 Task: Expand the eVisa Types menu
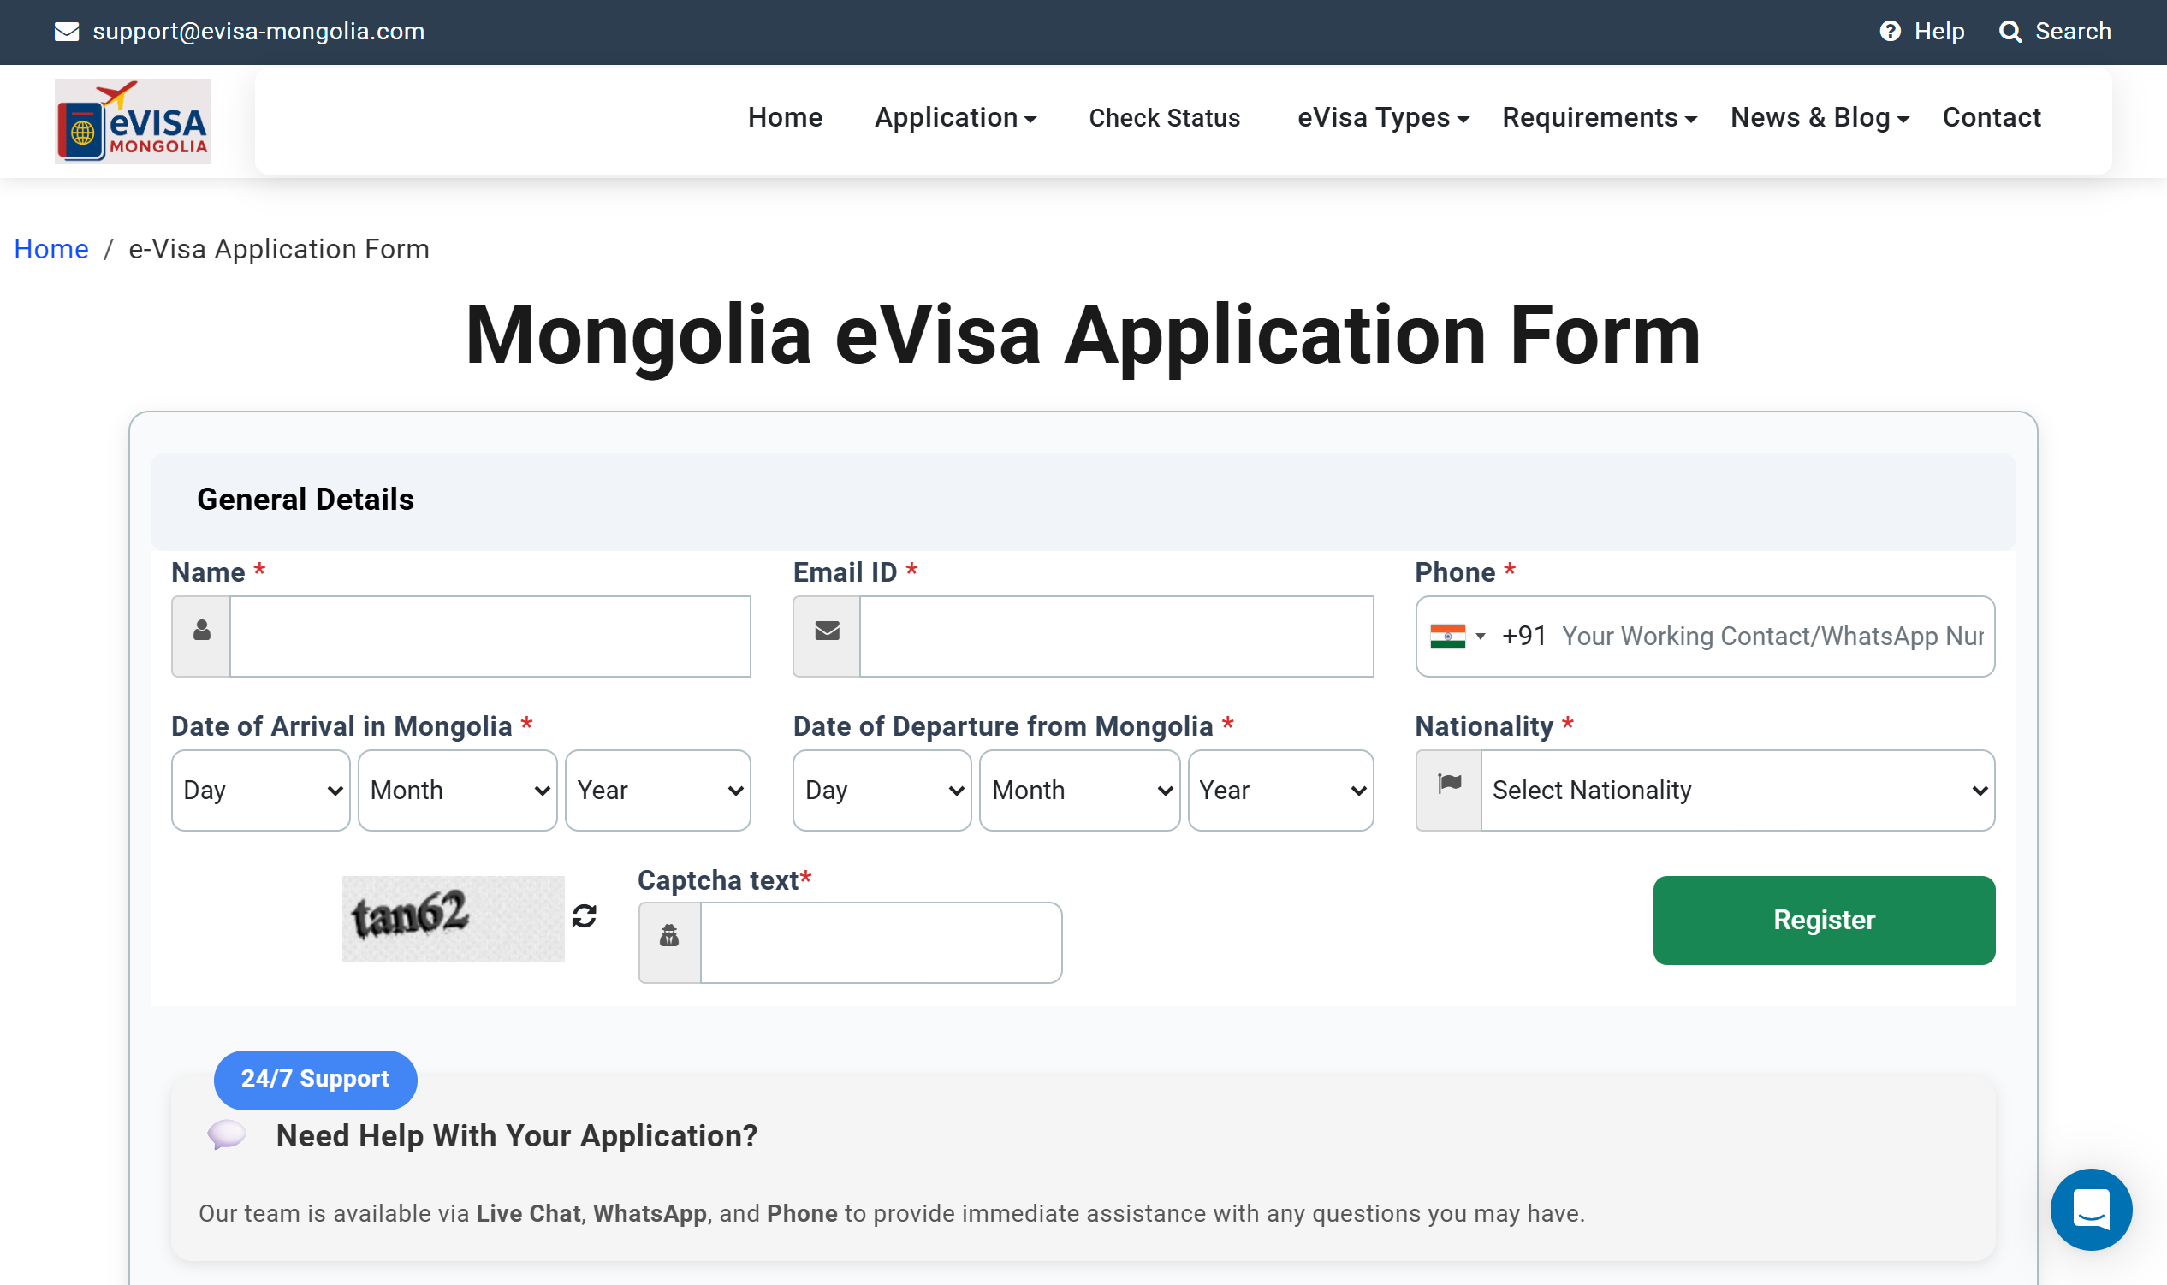pos(1382,118)
